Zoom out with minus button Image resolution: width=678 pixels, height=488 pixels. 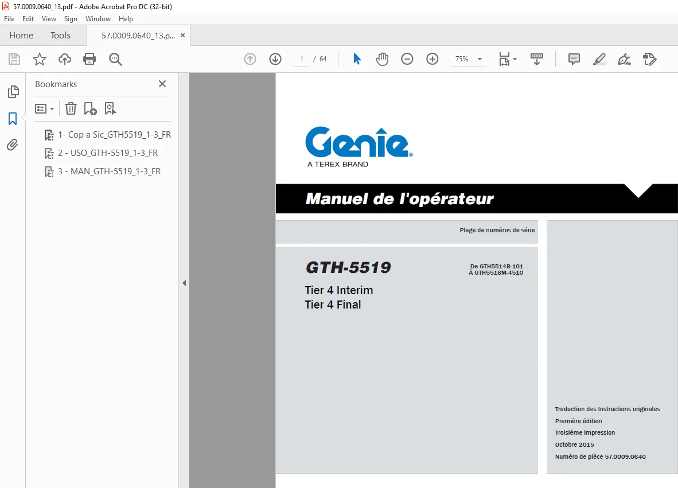point(407,59)
